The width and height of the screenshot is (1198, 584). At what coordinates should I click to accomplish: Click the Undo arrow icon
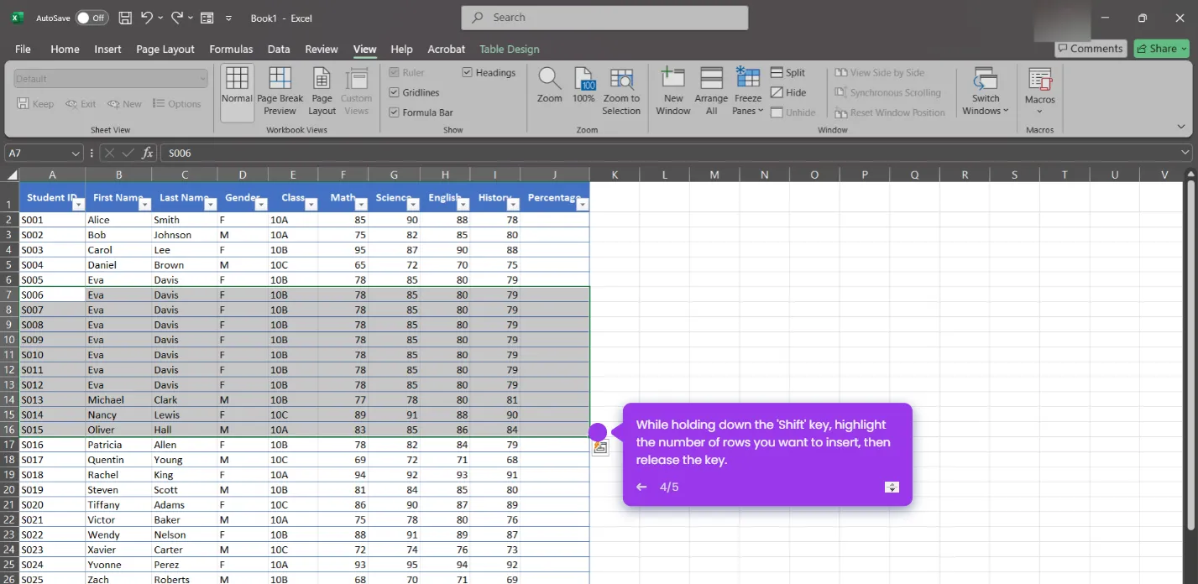tap(147, 18)
